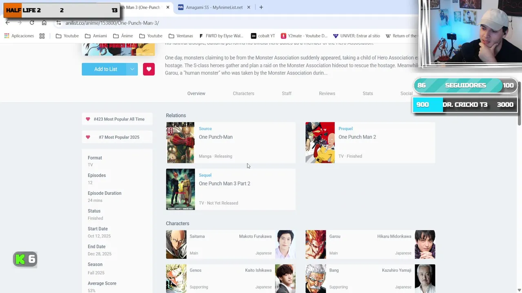
Task: Open the FWRD by Elyse Walker bookmark
Action: [x=221, y=36]
